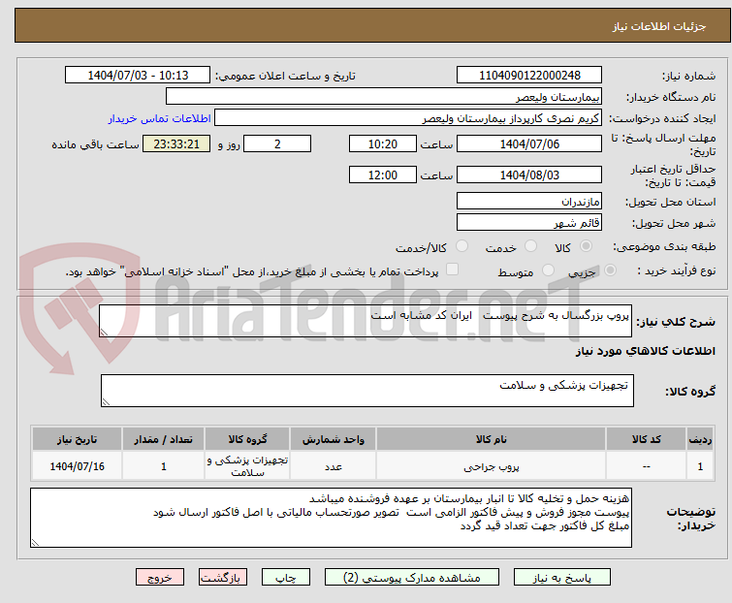The height and width of the screenshot is (603, 732).
Task: Click the جزئیات اطلاعات نیاز header title
Action: click(658, 26)
